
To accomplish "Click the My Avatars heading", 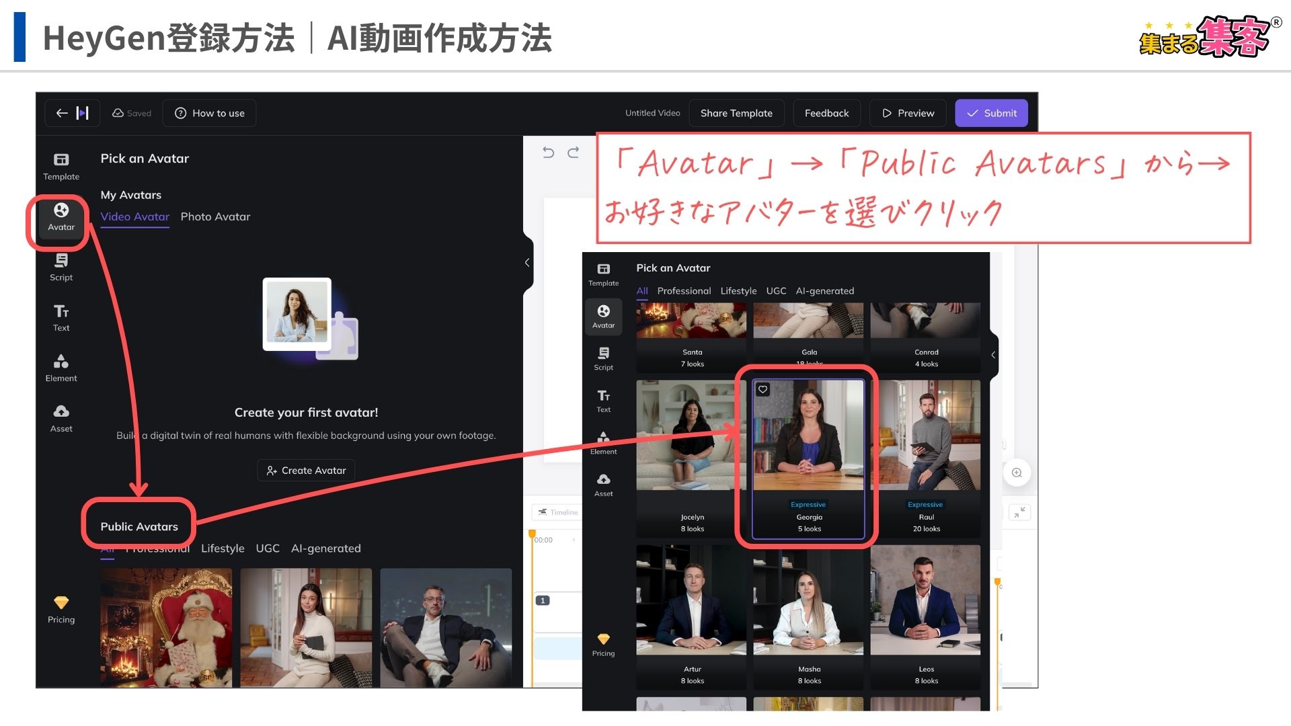I will coord(131,195).
